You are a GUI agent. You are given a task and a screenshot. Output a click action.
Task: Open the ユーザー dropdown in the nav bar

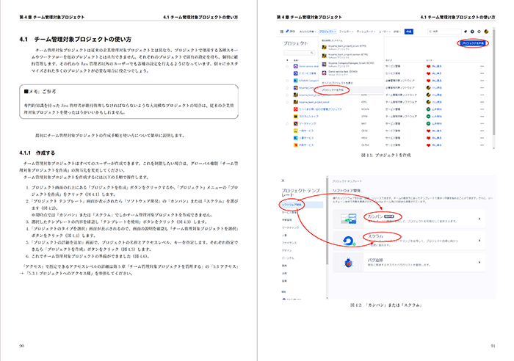(x=385, y=32)
